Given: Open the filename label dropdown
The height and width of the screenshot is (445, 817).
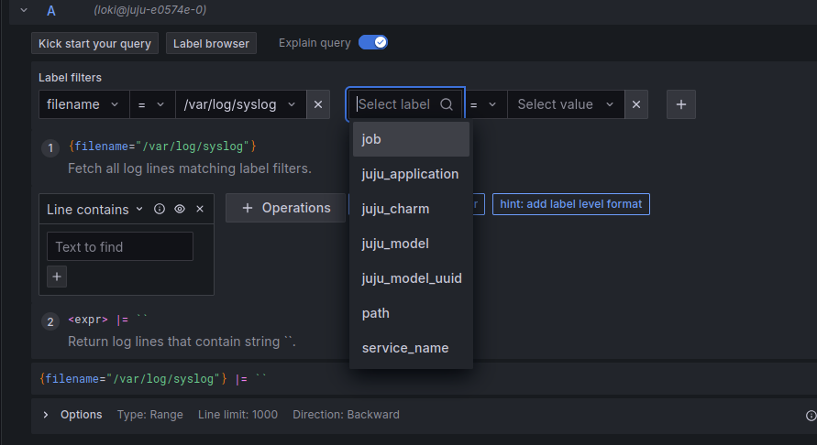Looking at the screenshot, I should 83,104.
